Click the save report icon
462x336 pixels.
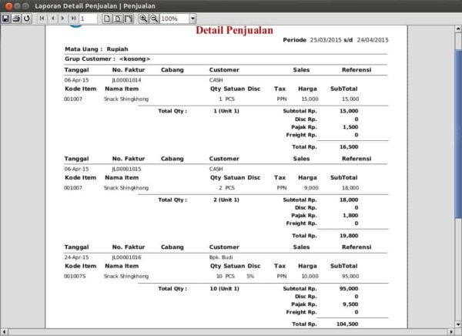(6, 18)
